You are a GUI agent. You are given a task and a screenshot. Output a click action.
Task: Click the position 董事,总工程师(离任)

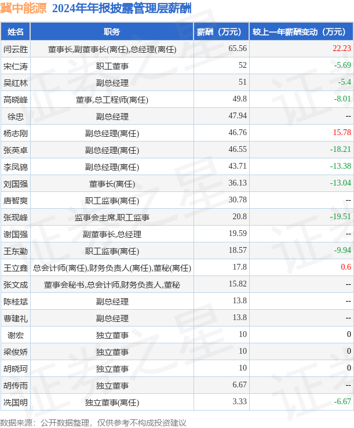click(112, 100)
